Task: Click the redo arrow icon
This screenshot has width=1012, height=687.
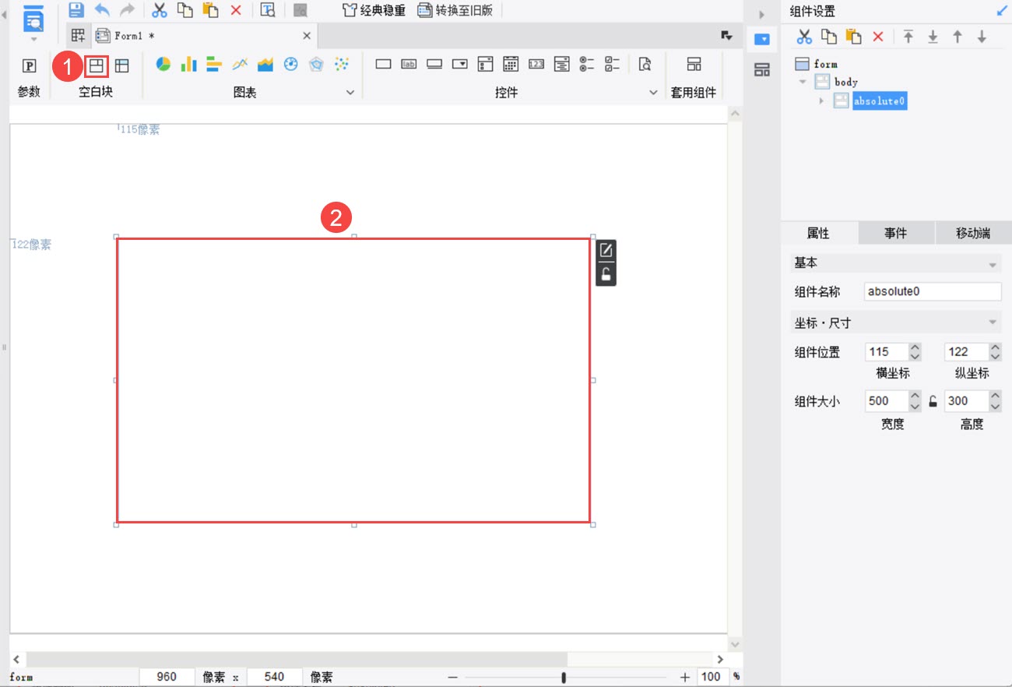Action: tap(127, 10)
